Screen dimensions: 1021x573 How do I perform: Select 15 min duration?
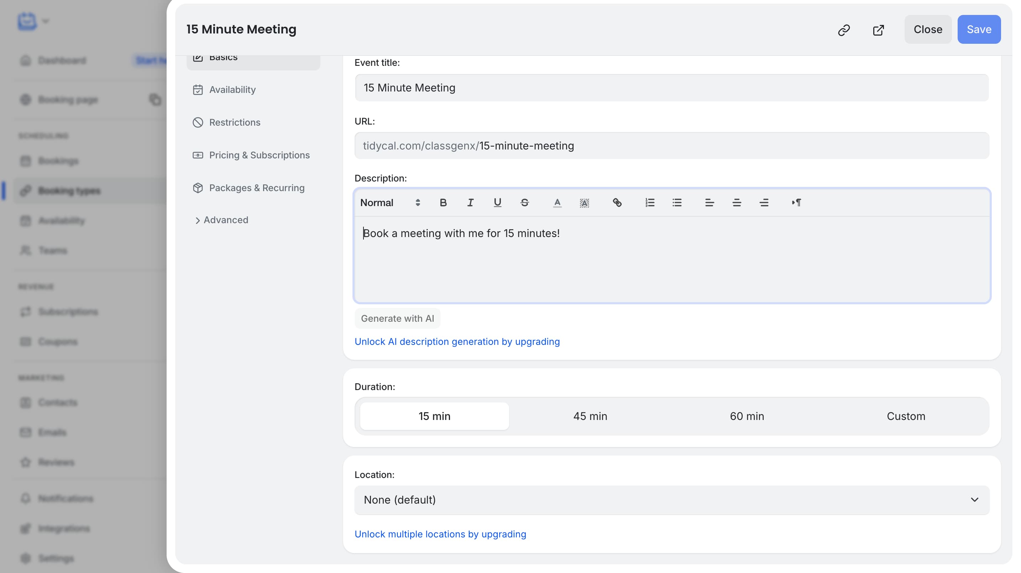[434, 416]
